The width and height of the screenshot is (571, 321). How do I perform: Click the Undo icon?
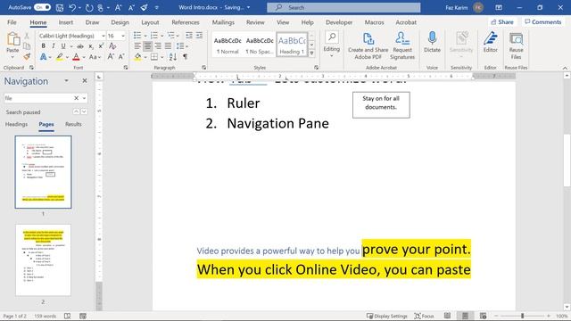[72, 7]
